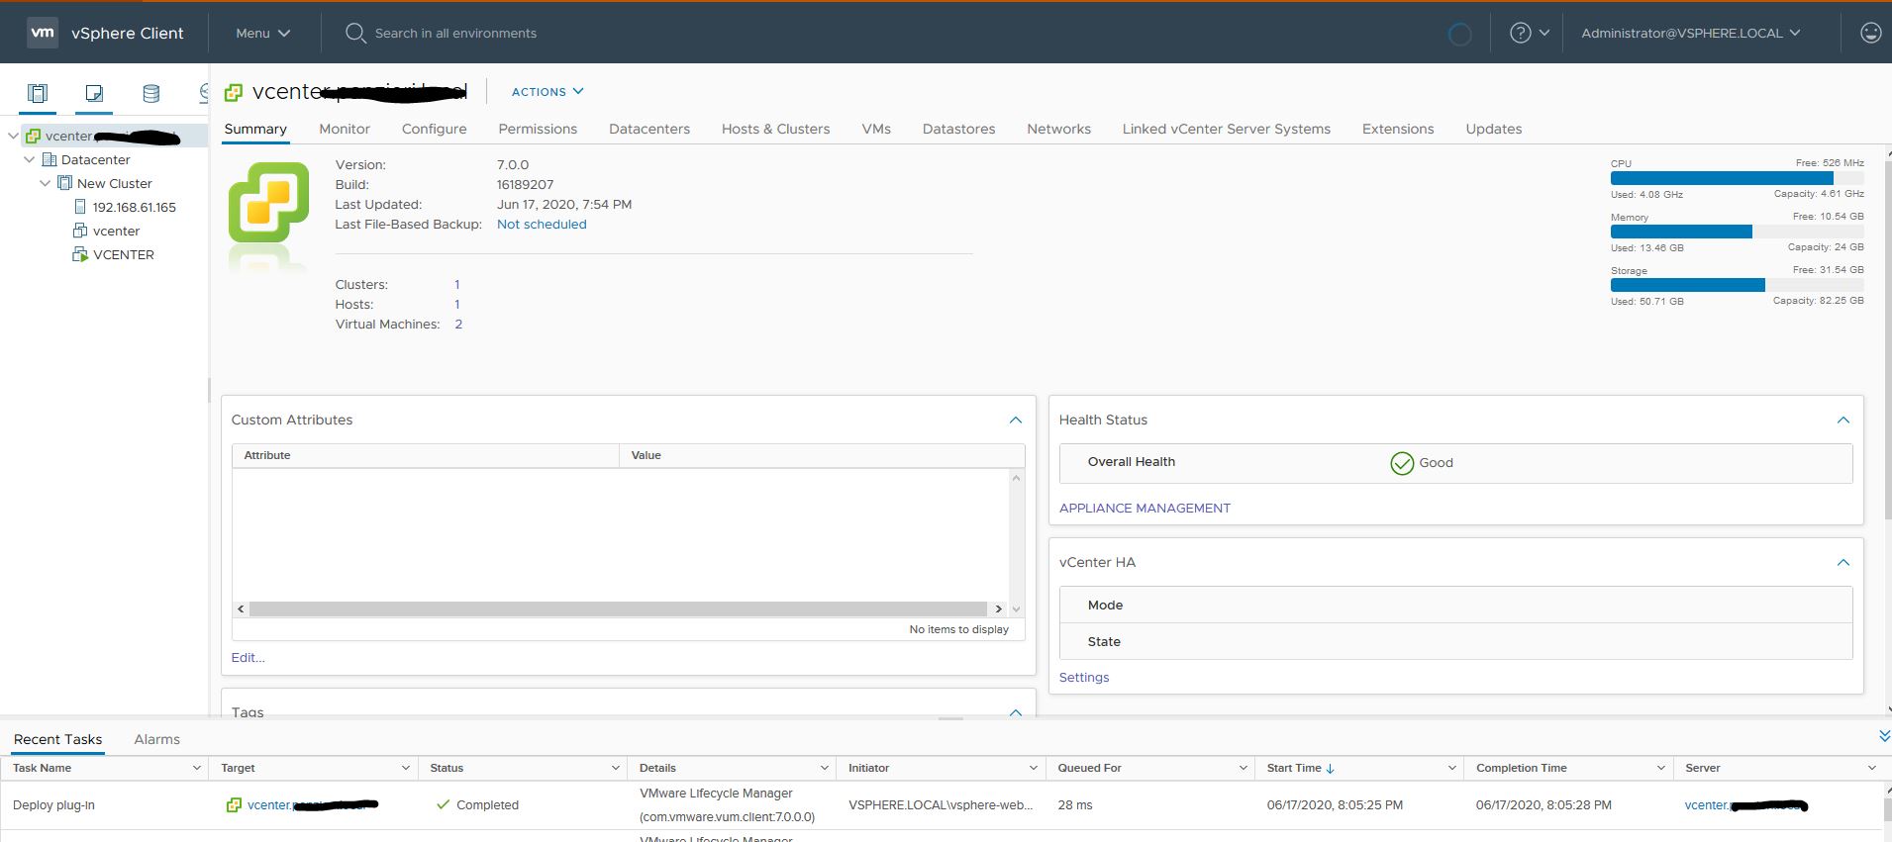Collapse the Health Status card
The height and width of the screenshot is (842, 1892).
pos(1842,421)
